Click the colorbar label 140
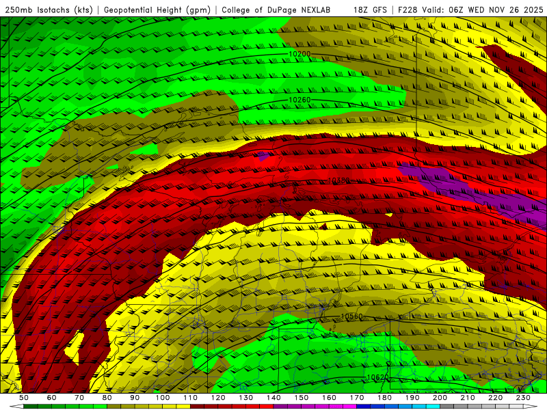547x410 pixels. point(273,398)
